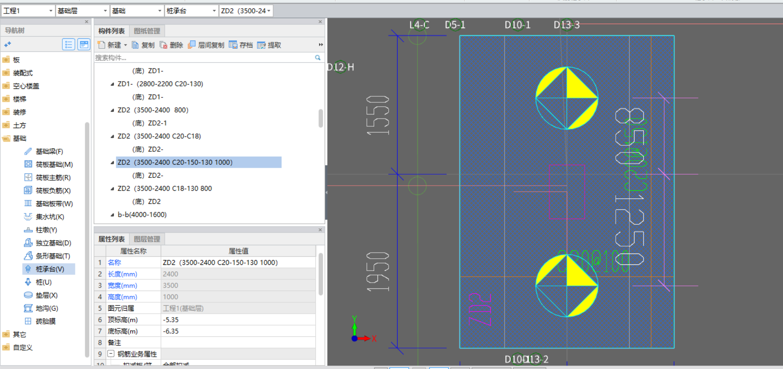Select 基础板带(W) item
Viewport: 783px width, 369px height.
pyautogui.click(x=54, y=203)
